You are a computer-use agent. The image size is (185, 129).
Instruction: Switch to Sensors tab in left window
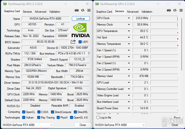click(27, 12)
